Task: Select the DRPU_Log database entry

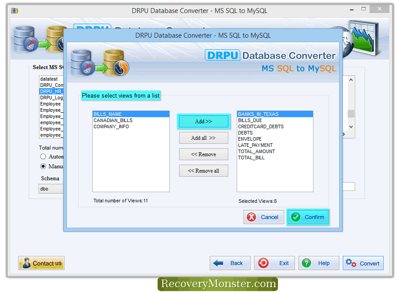Action: coord(51,98)
